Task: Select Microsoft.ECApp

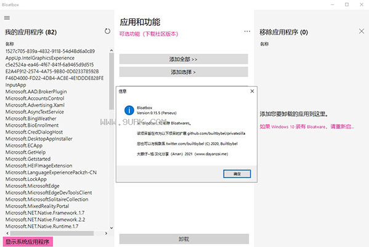Action: (24, 145)
